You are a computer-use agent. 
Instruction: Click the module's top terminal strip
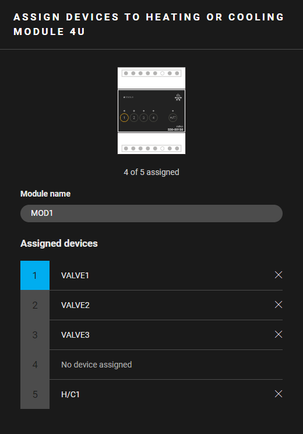coord(151,73)
